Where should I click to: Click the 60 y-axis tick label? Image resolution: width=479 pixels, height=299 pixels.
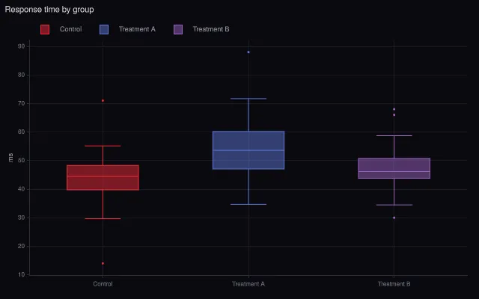pos(22,132)
